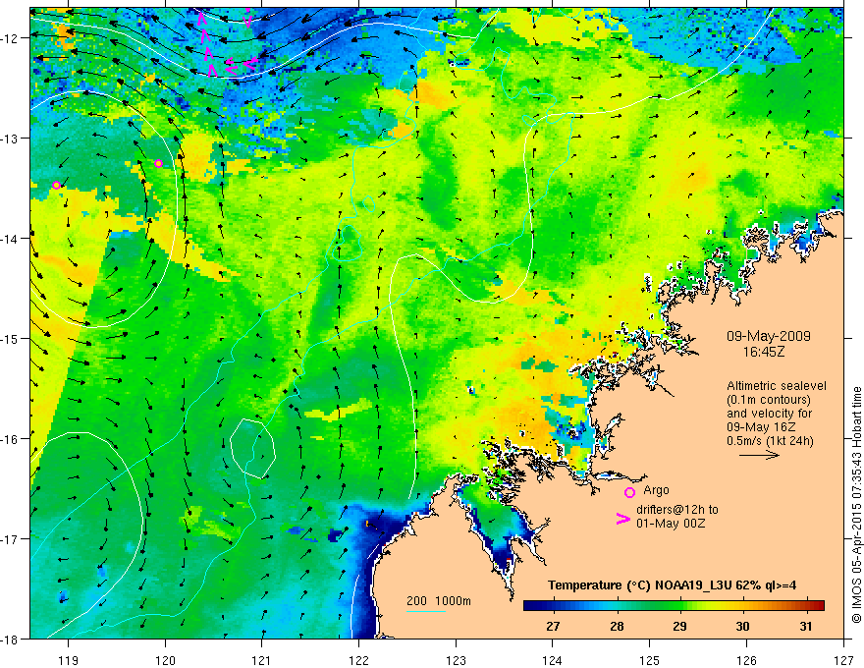Click the latitude label '-12'
The image size is (864, 668).
pyautogui.click(x=11, y=38)
